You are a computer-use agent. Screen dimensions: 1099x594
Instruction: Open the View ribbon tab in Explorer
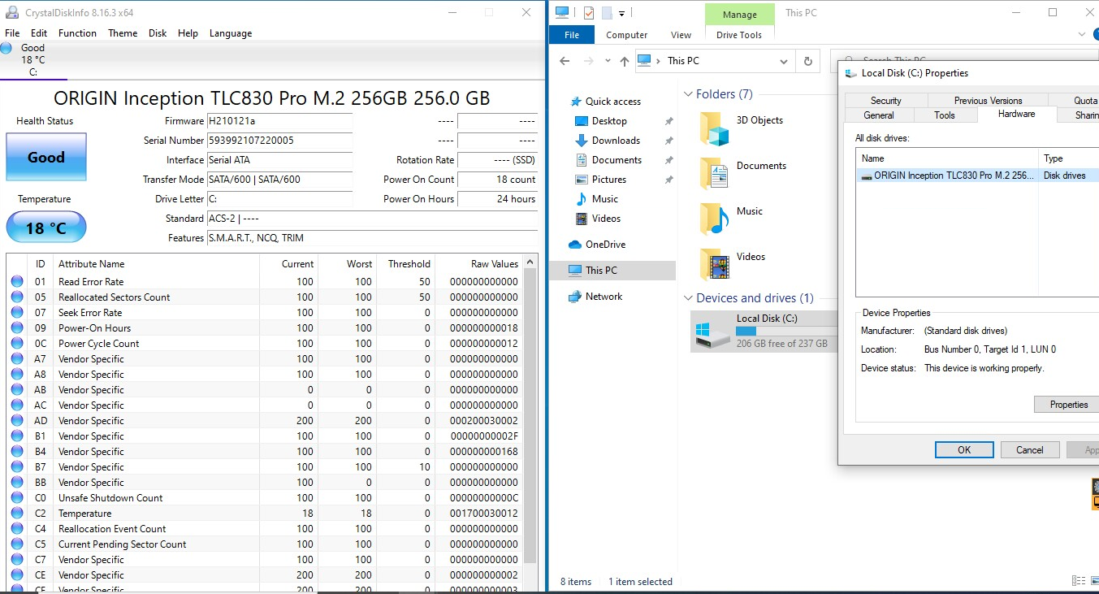pos(681,35)
